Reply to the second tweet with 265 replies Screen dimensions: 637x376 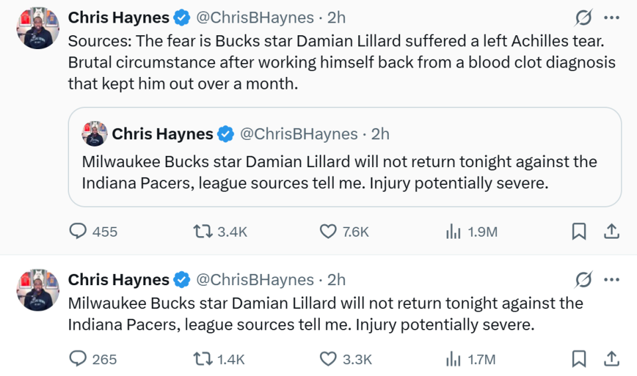79,359
